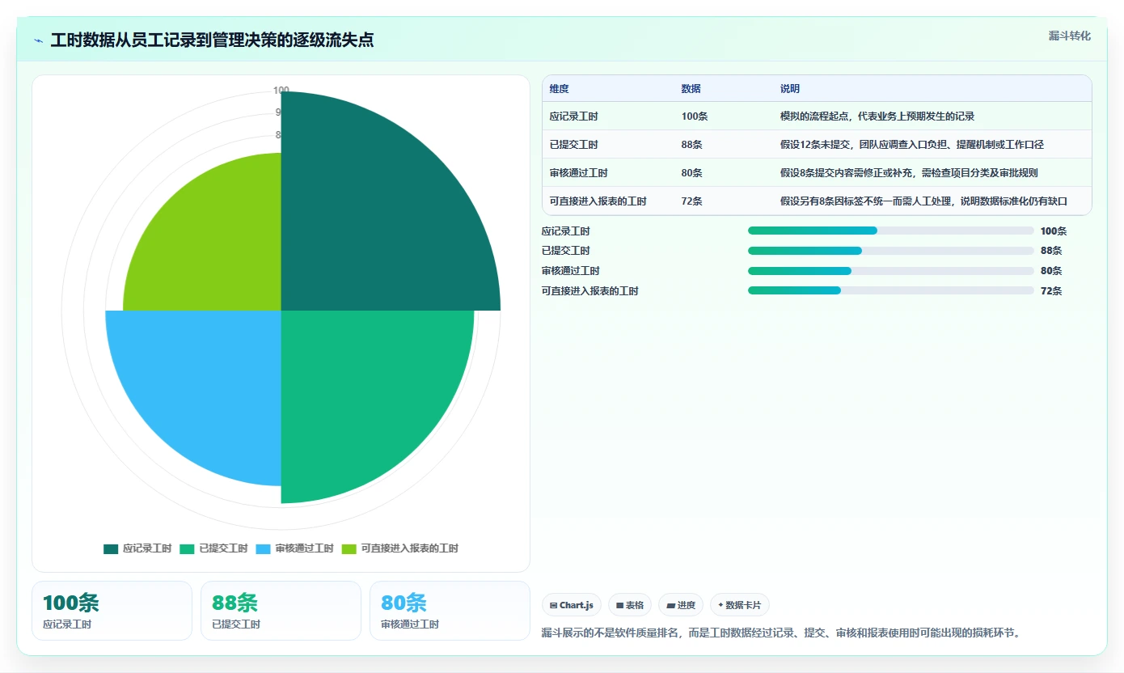
Task: Toggle 应记录工时 legend item in chart
Action: click(137, 548)
